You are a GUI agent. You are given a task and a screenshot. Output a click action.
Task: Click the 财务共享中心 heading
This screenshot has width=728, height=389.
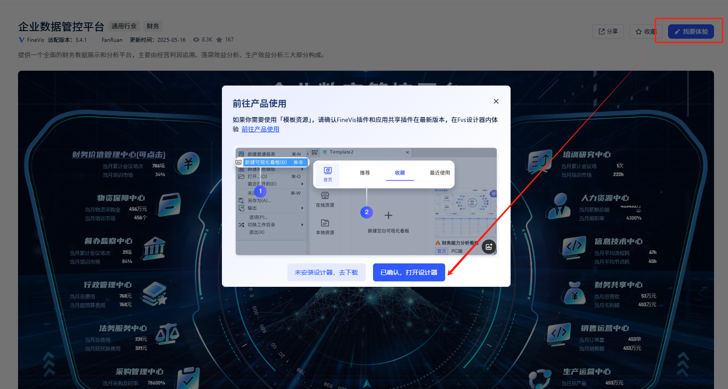618,285
